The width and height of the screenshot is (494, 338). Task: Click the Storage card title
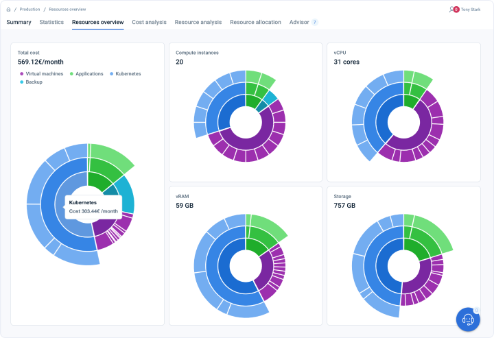tap(342, 196)
